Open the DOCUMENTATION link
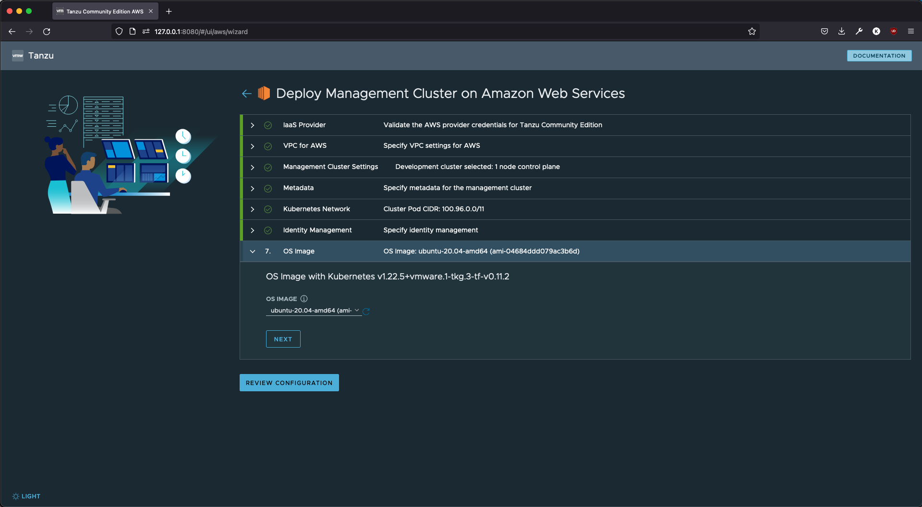Viewport: 922px width, 507px height. (879, 56)
